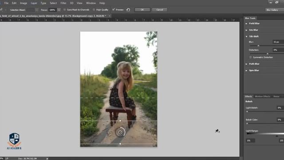284x160 pixels.
Task: Switch to the Motion Effects tab
Action: 262,96
